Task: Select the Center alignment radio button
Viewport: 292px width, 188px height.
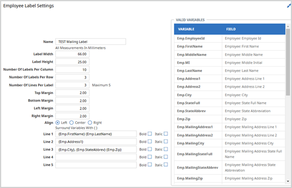Action: (x=71, y=122)
